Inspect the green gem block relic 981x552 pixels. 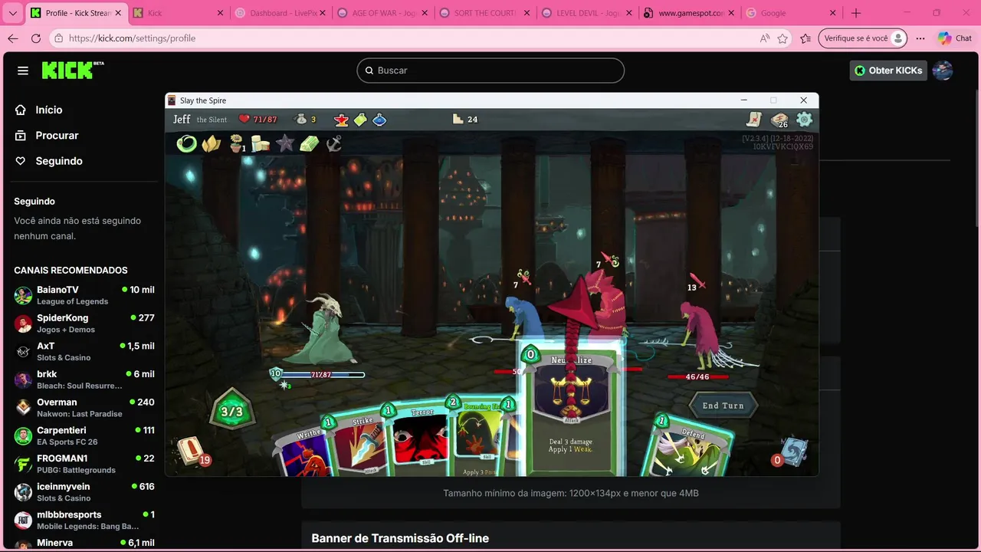coord(309,143)
